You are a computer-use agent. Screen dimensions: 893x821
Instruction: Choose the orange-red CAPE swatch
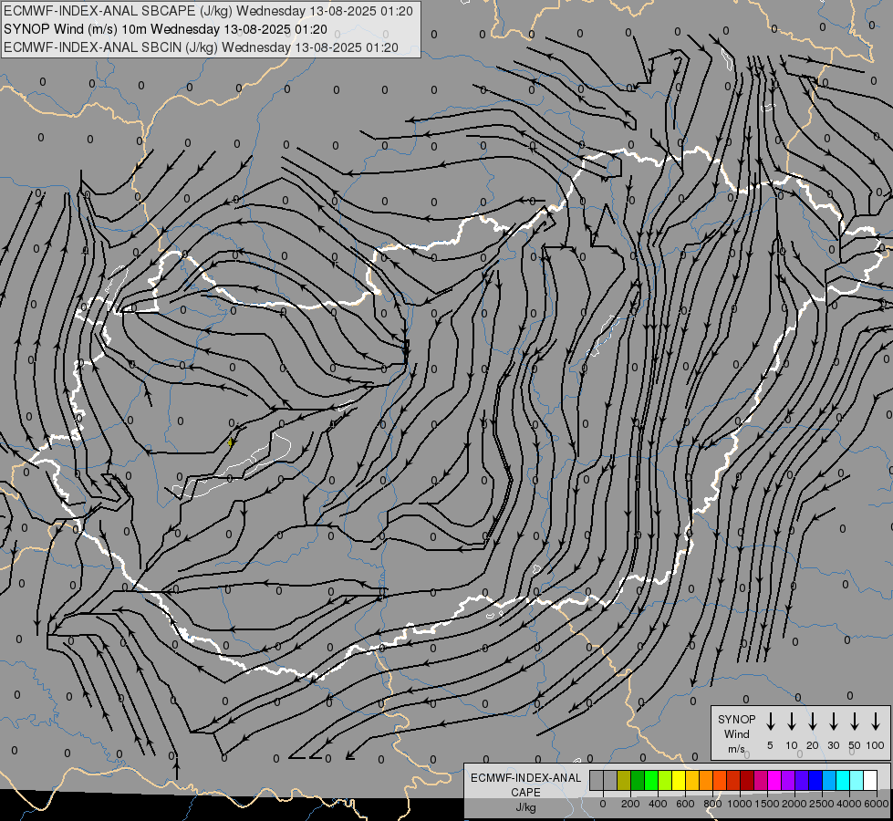[x=720, y=780]
